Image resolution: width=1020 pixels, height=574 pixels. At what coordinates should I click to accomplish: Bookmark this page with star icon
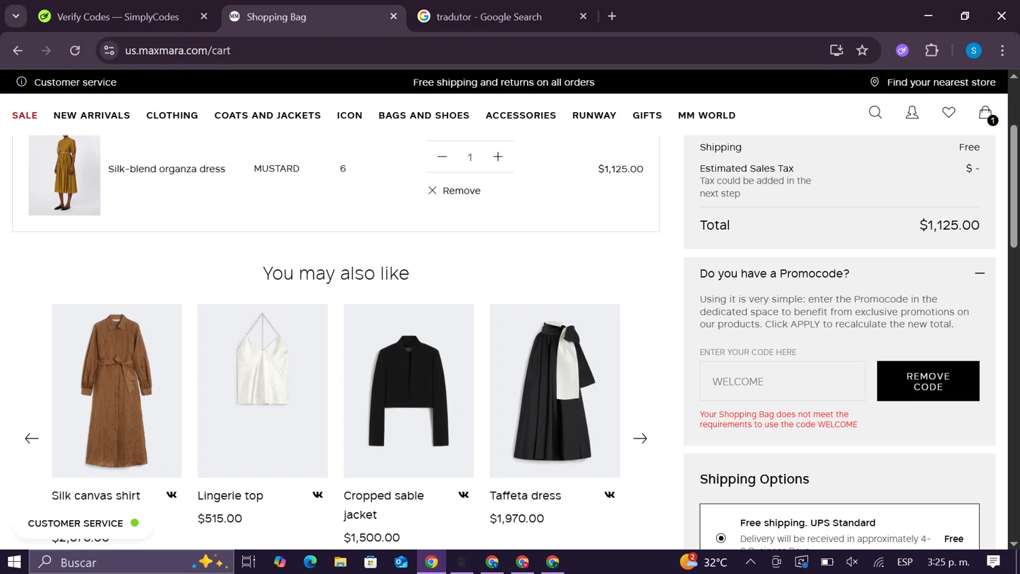coord(862,50)
